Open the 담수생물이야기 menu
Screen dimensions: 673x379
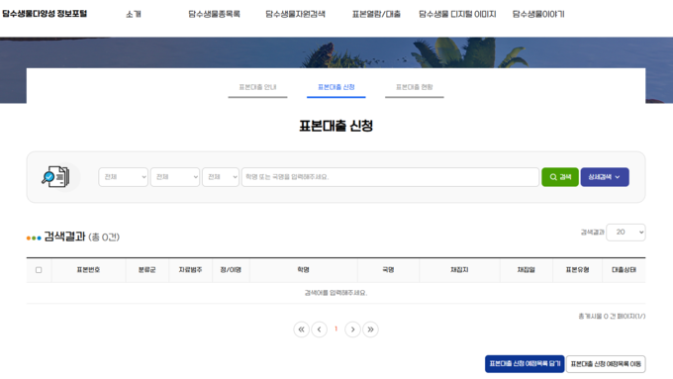click(538, 14)
